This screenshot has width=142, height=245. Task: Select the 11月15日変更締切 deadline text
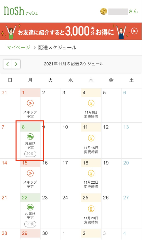91,150
